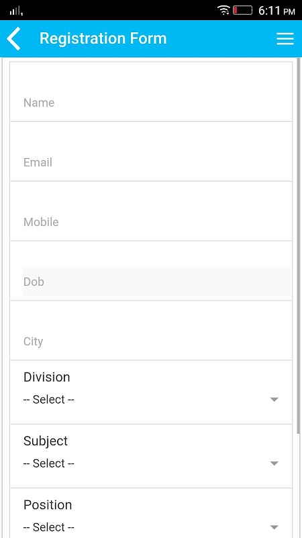Click the Position label
Screen dimensions: 302x538
coord(48,505)
